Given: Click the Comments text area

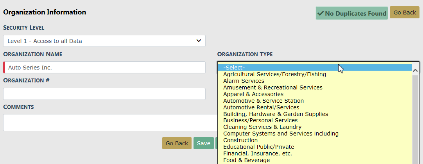Looking at the screenshot, I should click(109, 123).
